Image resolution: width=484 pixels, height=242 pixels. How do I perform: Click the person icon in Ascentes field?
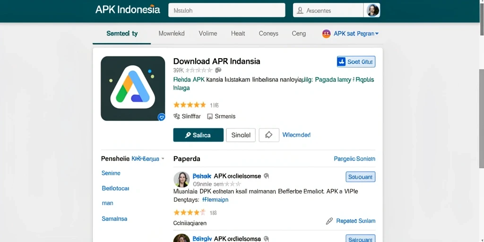click(x=299, y=10)
